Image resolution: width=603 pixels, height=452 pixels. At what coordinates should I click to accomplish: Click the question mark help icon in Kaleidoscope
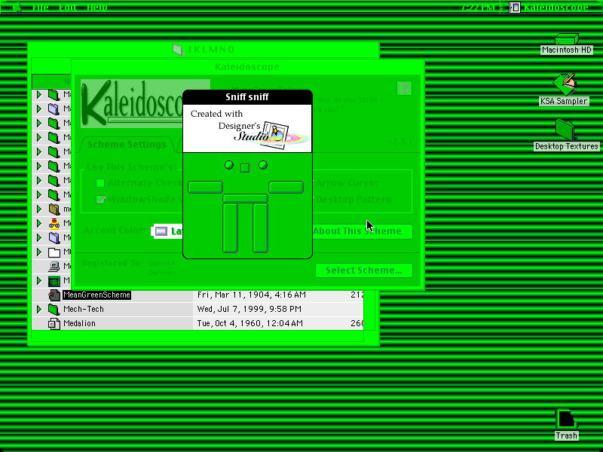404,88
